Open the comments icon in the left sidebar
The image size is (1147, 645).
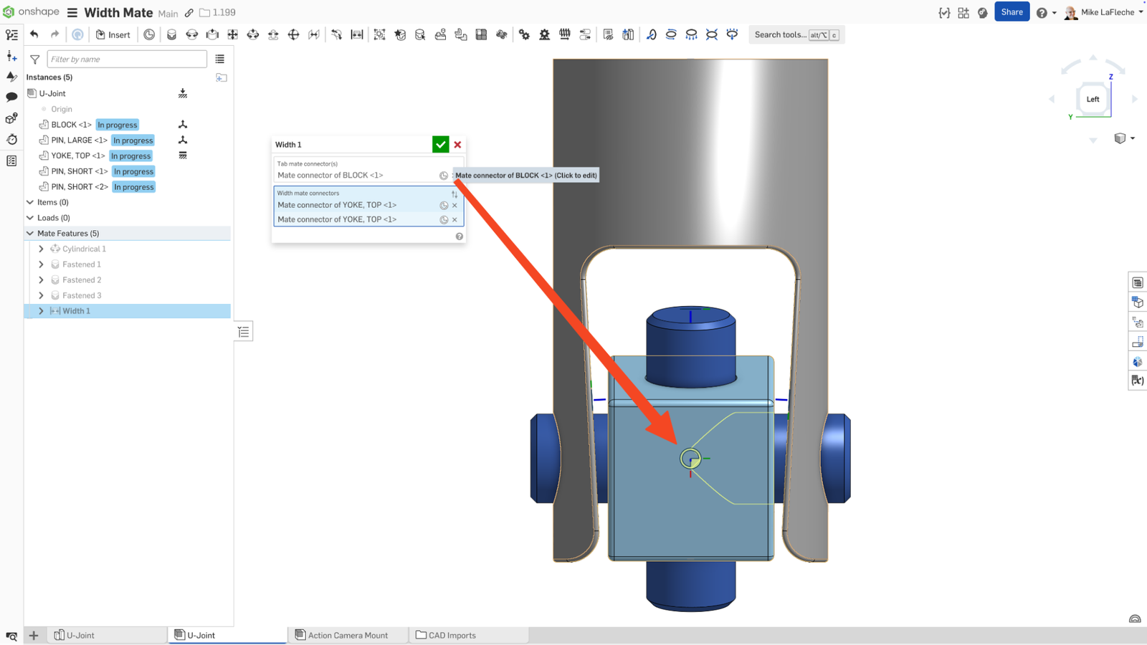(11, 97)
